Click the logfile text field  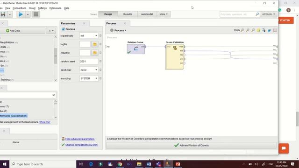tap(85, 44)
